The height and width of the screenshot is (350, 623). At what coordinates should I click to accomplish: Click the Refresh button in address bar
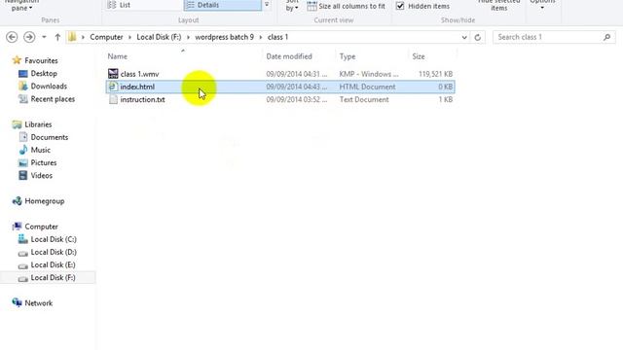478,37
